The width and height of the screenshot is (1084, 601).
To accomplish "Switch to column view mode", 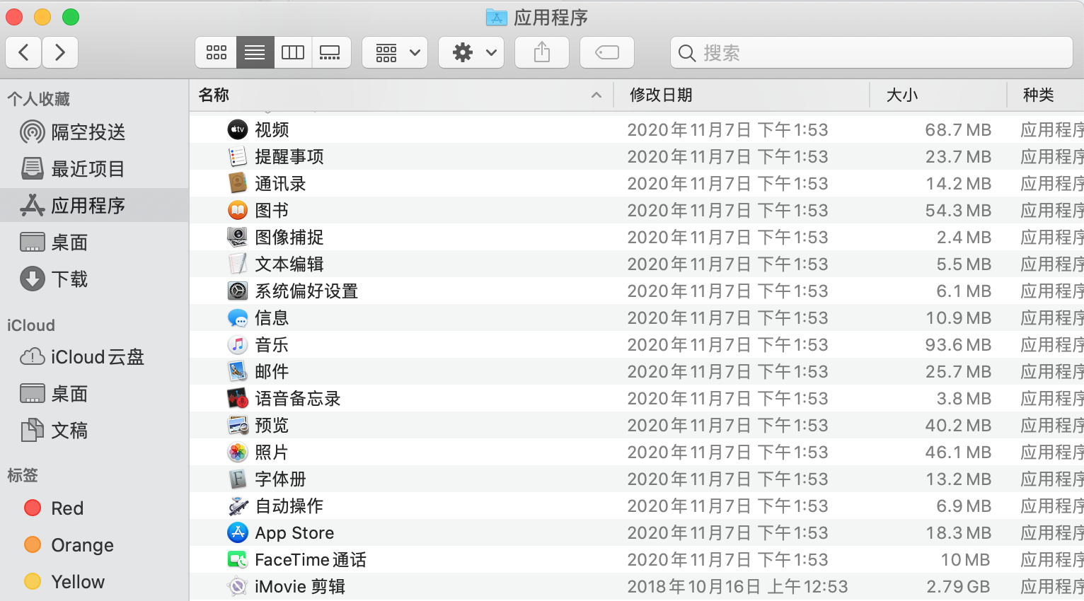I will [x=293, y=52].
